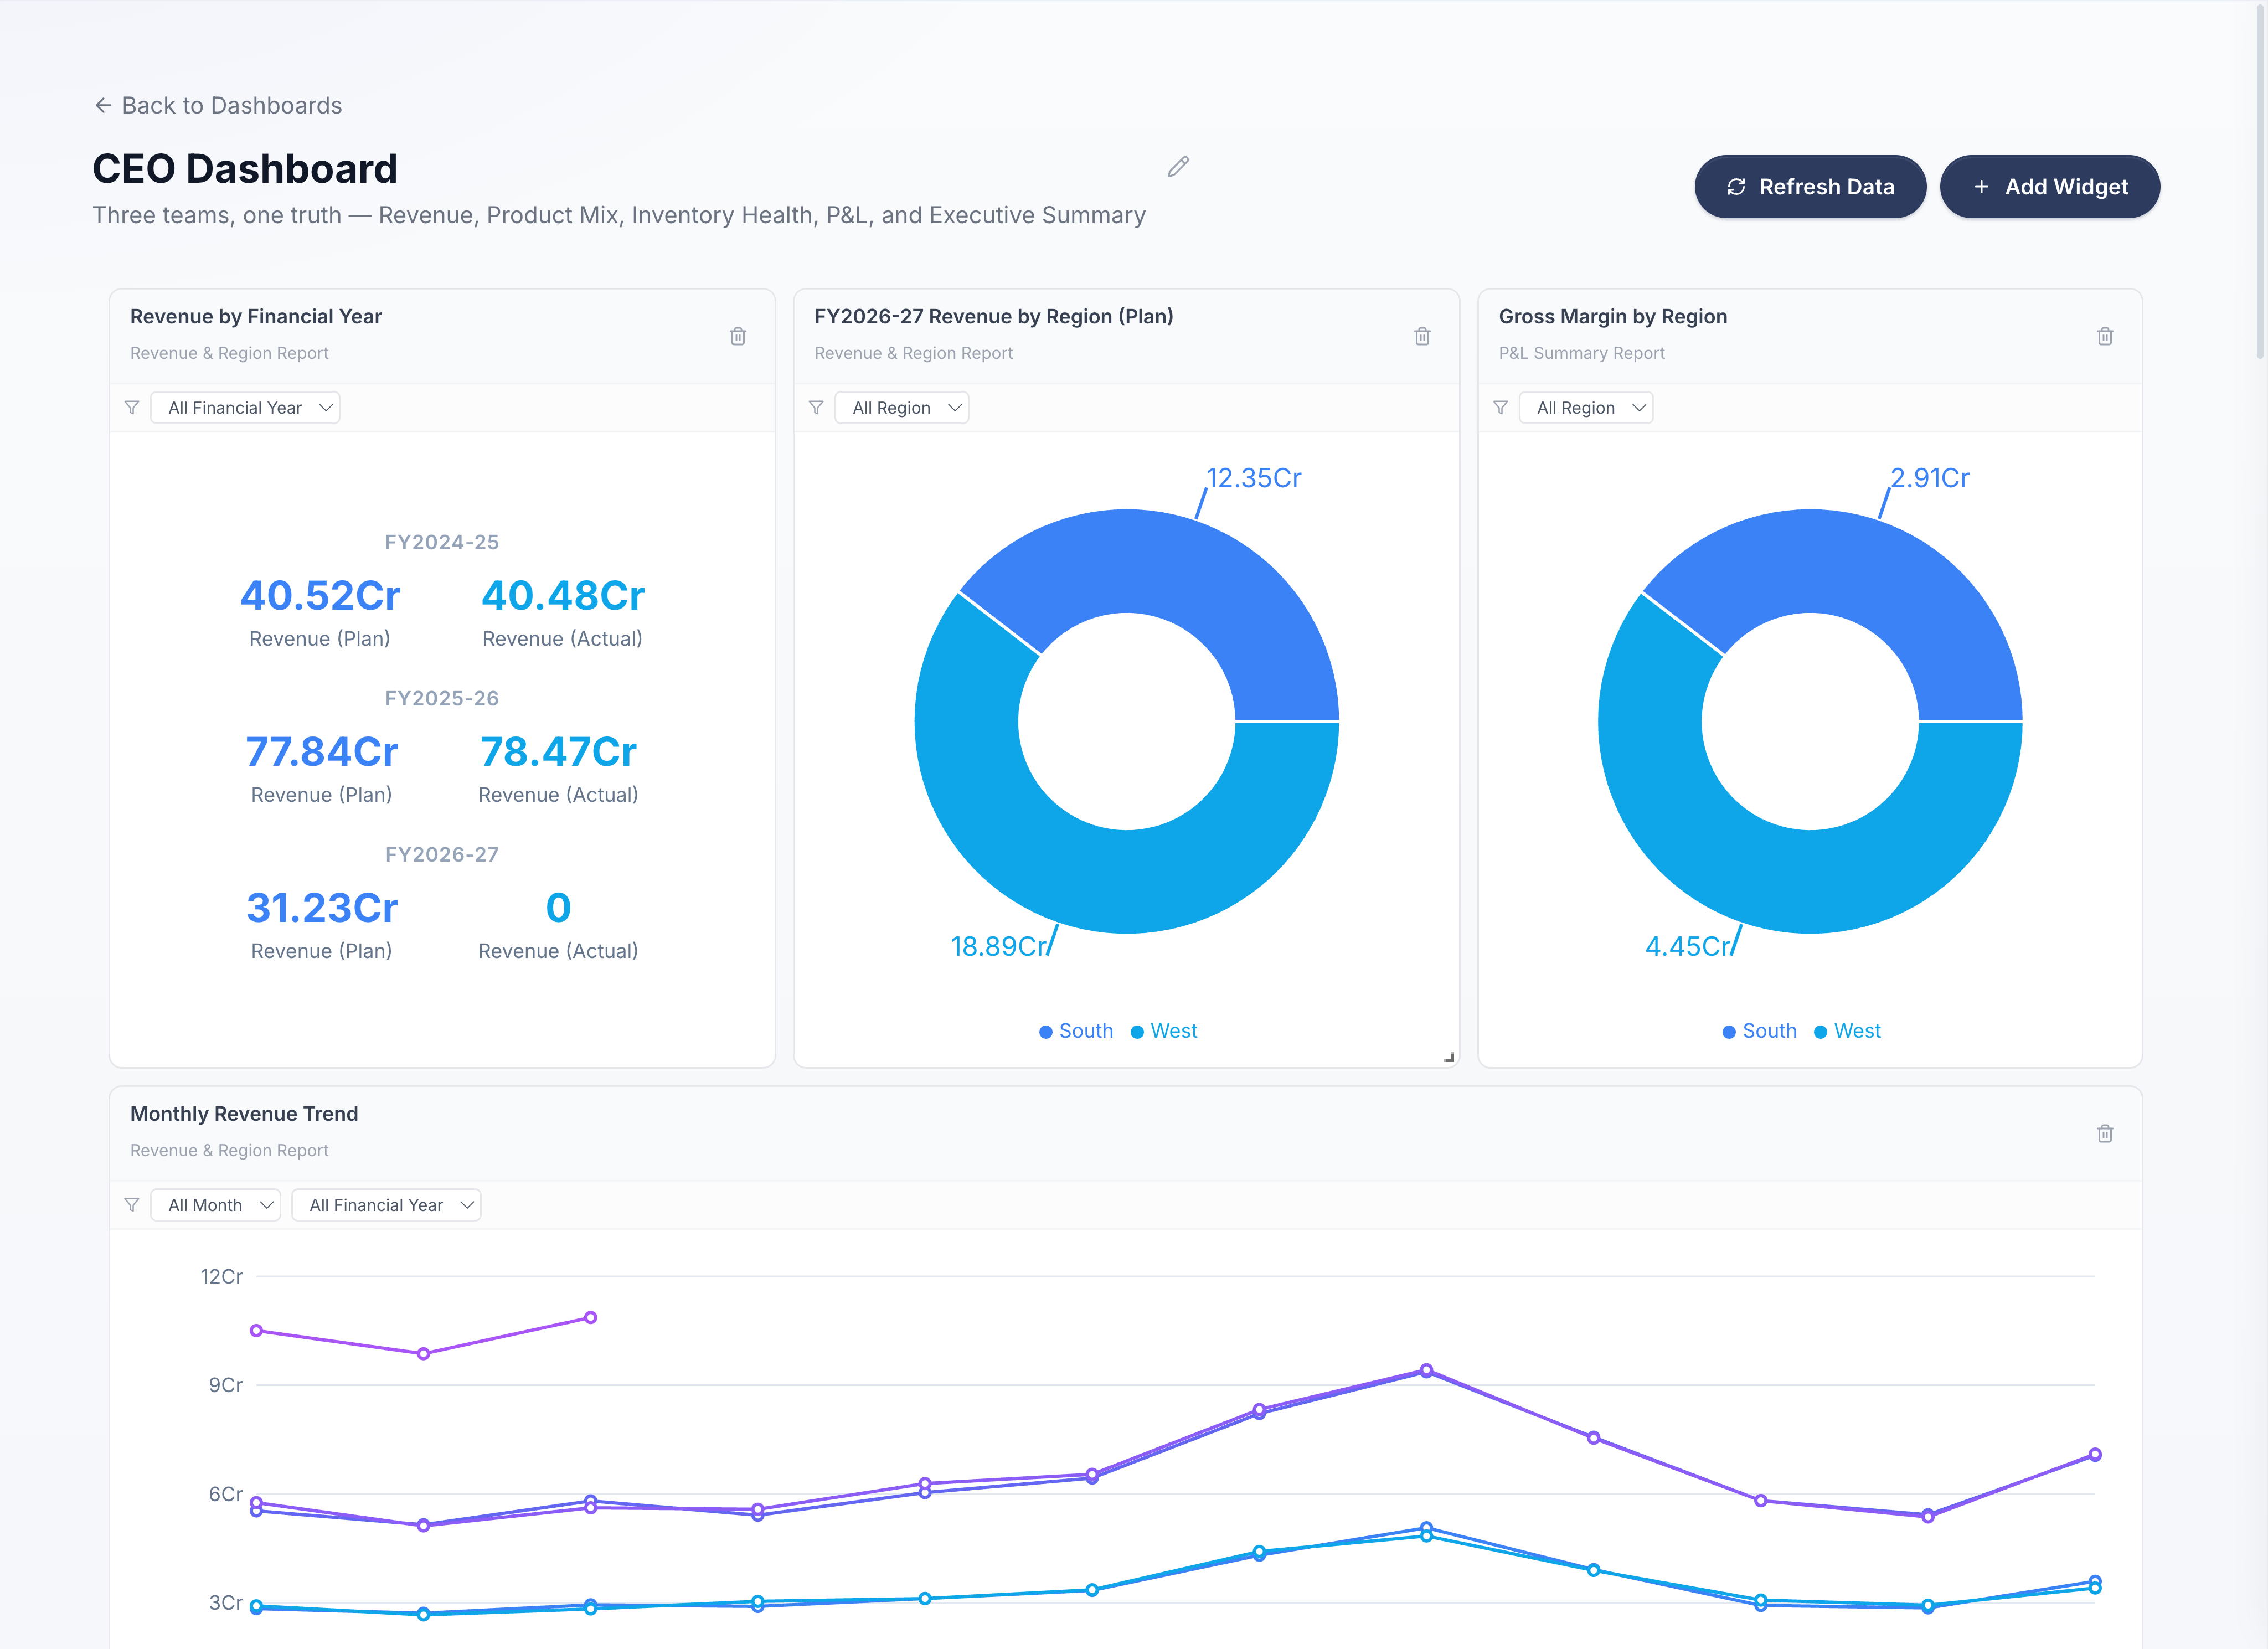
Task: Toggle the South legend on FY2026-27 chart
Action: tap(1075, 1030)
